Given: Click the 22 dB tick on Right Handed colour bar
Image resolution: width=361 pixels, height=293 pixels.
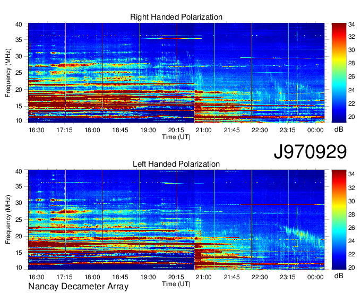Looking at the screenshot, I should pos(351,104).
